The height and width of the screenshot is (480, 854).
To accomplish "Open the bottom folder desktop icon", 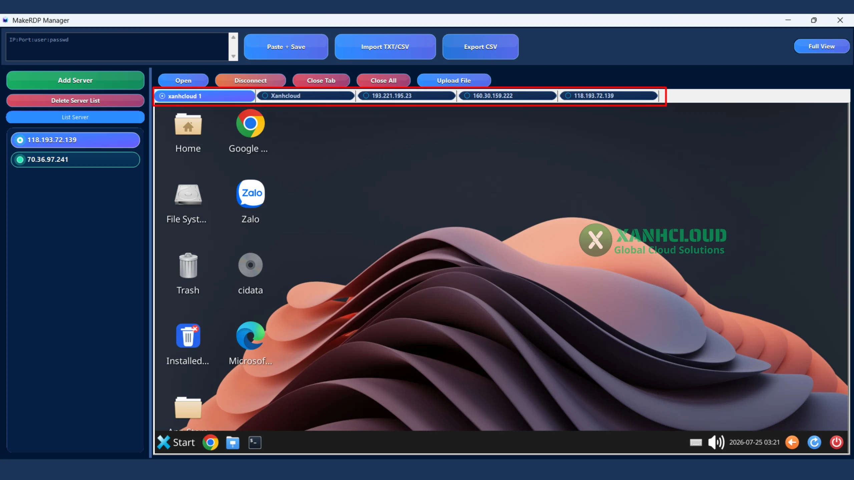I will point(188,408).
